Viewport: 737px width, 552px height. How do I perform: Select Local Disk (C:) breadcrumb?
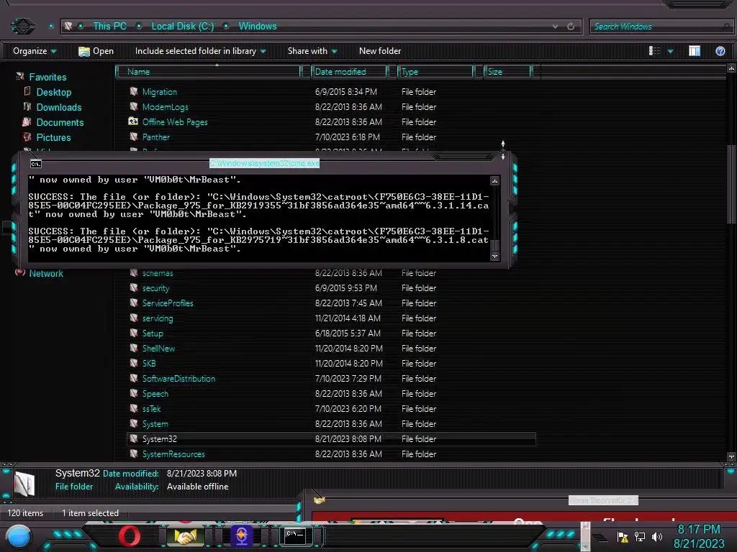182,27
